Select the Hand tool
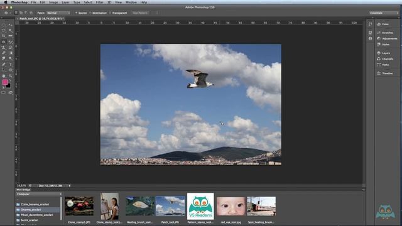This screenshot has height=226, width=402. [4, 76]
